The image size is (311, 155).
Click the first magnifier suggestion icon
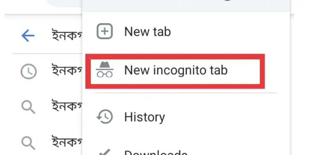click(28, 107)
